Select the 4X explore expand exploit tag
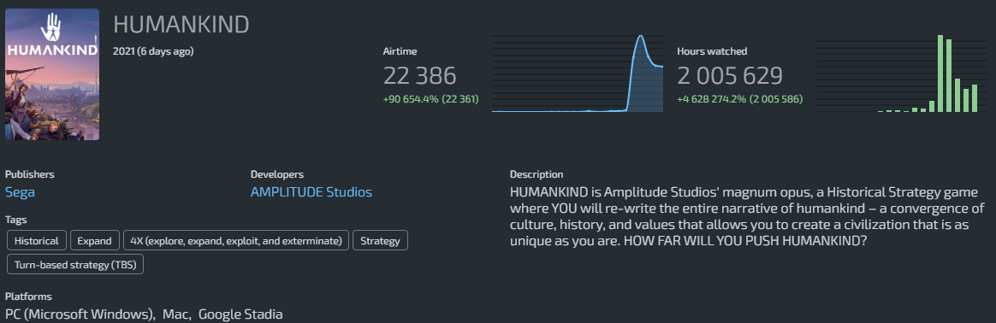Viewport: 996px width, 323px height. [235, 241]
